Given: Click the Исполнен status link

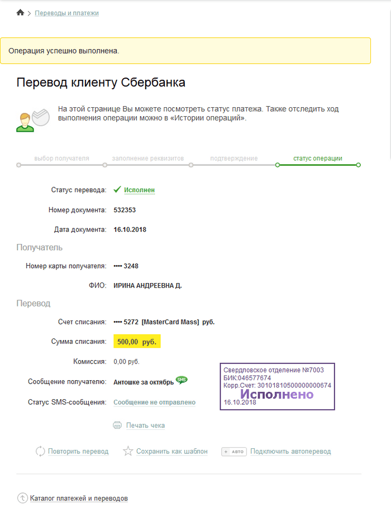Looking at the screenshot, I should pyautogui.click(x=139, y=190).
